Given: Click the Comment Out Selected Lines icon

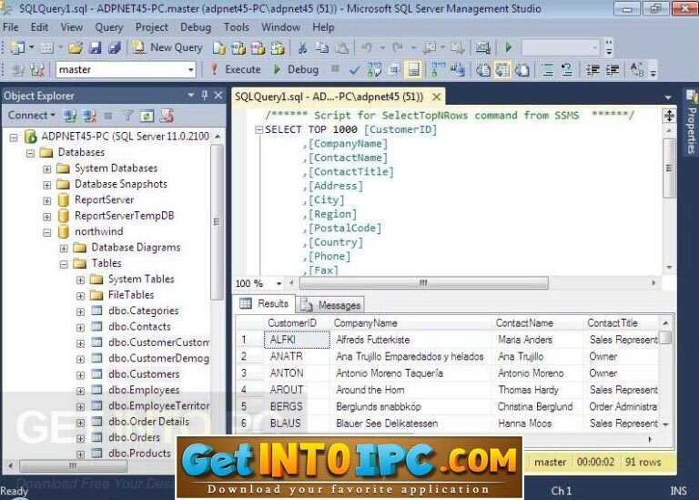Looking at the screenshot, I should (547, 70).
